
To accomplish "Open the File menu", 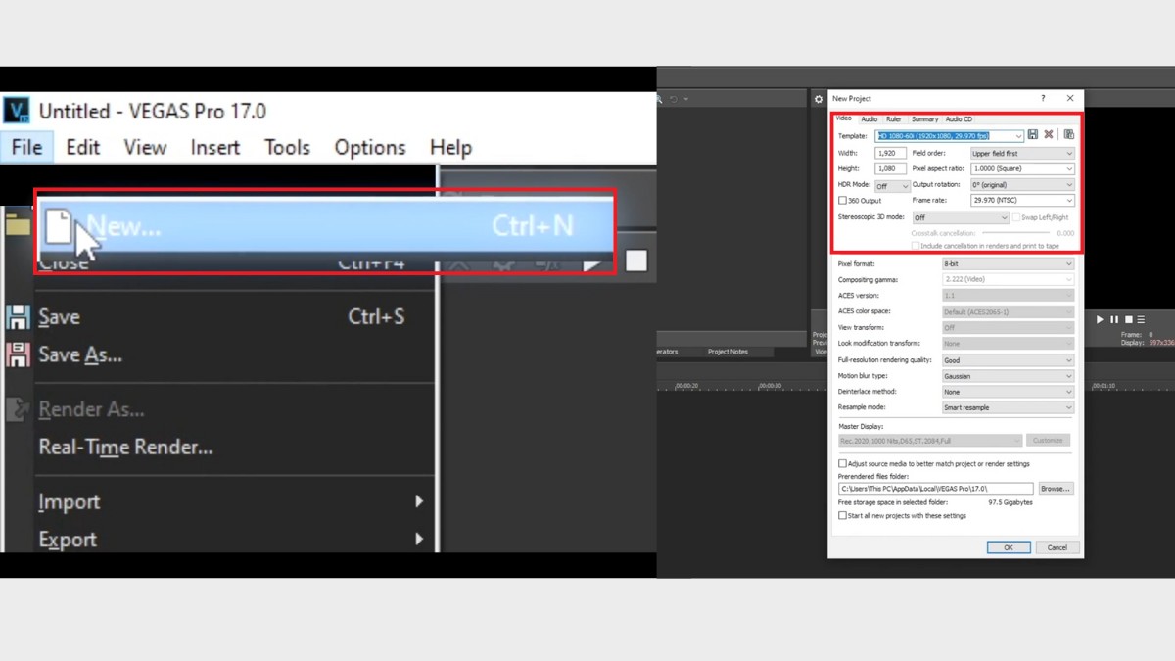I will pos(26,148).
